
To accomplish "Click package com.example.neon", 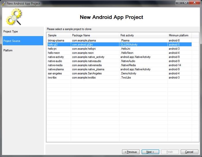I will click(83, 53).
